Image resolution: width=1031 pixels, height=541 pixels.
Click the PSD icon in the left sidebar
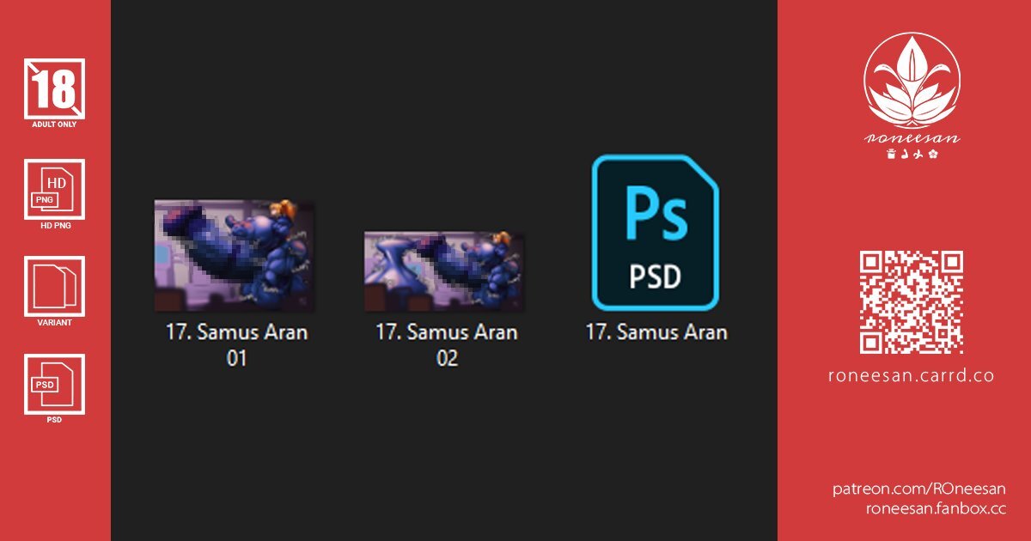tap(55, 385)
